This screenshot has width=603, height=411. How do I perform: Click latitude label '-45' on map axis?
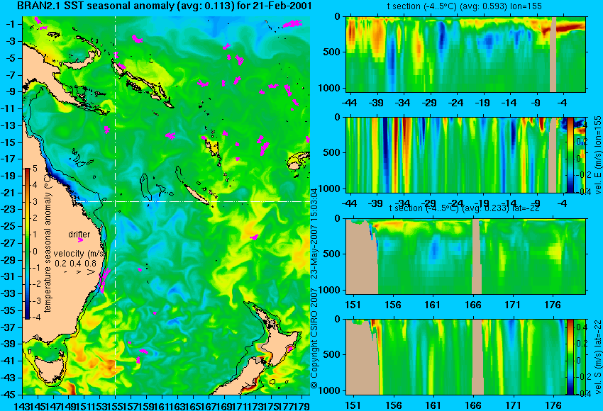(8, 395)
